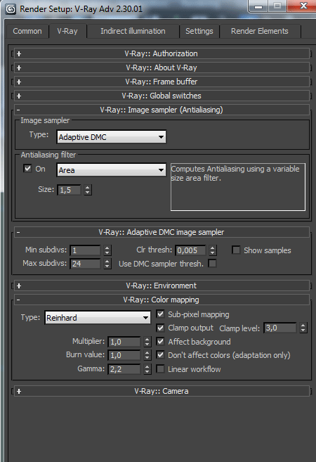Screen dimensions: 316x462
Task: Click the Clr thresh spinner arrows
Action: [213, 250]
